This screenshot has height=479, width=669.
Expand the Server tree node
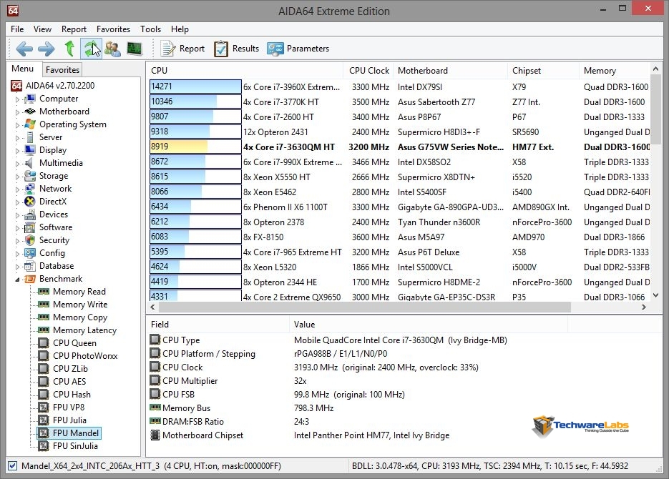(x=17, y=138)
